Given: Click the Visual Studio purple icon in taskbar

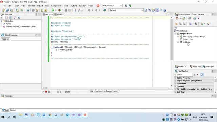Looking at the screenshot, I should point(79,115).
